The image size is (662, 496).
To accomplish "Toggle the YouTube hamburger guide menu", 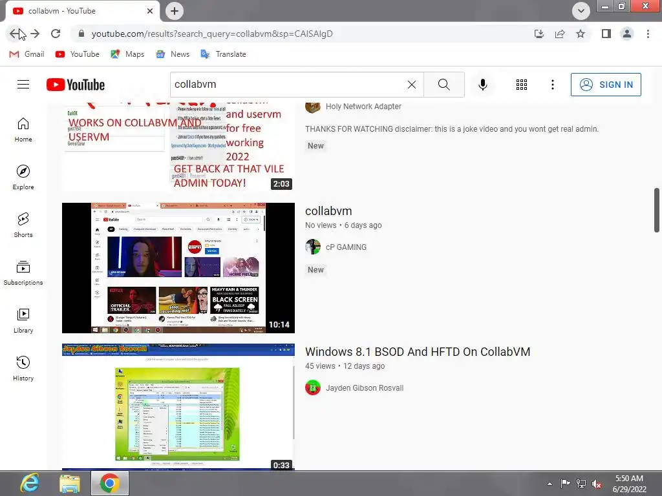I will coord(23,85).
